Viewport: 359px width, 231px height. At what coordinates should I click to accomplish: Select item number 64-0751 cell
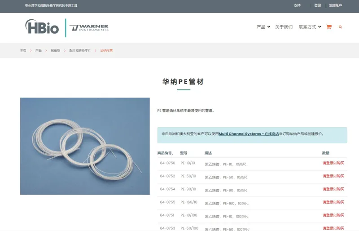(x=167, y=215)
